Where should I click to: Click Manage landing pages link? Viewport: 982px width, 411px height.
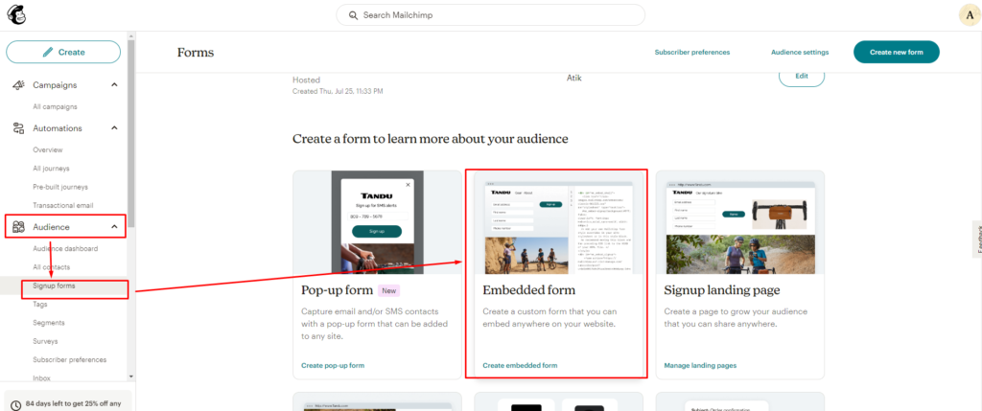tap(700, 365)
